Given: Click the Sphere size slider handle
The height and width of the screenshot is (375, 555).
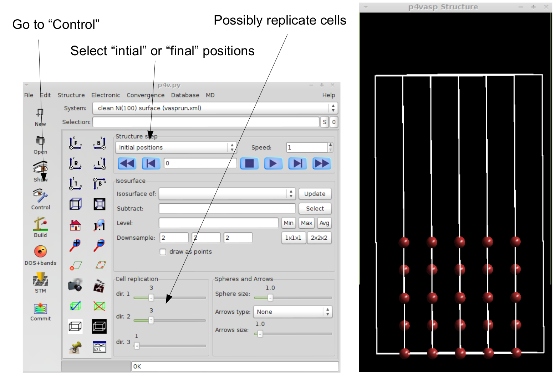Looking at the screenshot, I should 270,298.
